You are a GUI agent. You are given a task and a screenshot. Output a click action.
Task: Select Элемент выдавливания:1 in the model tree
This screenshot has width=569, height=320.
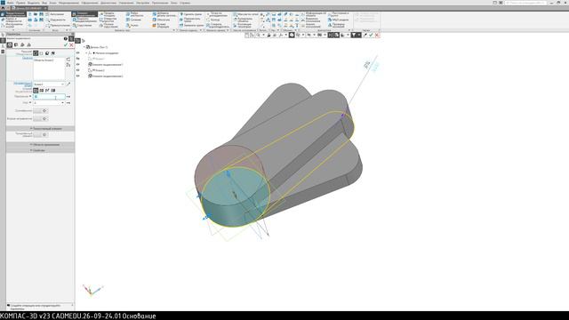[106, 65]
